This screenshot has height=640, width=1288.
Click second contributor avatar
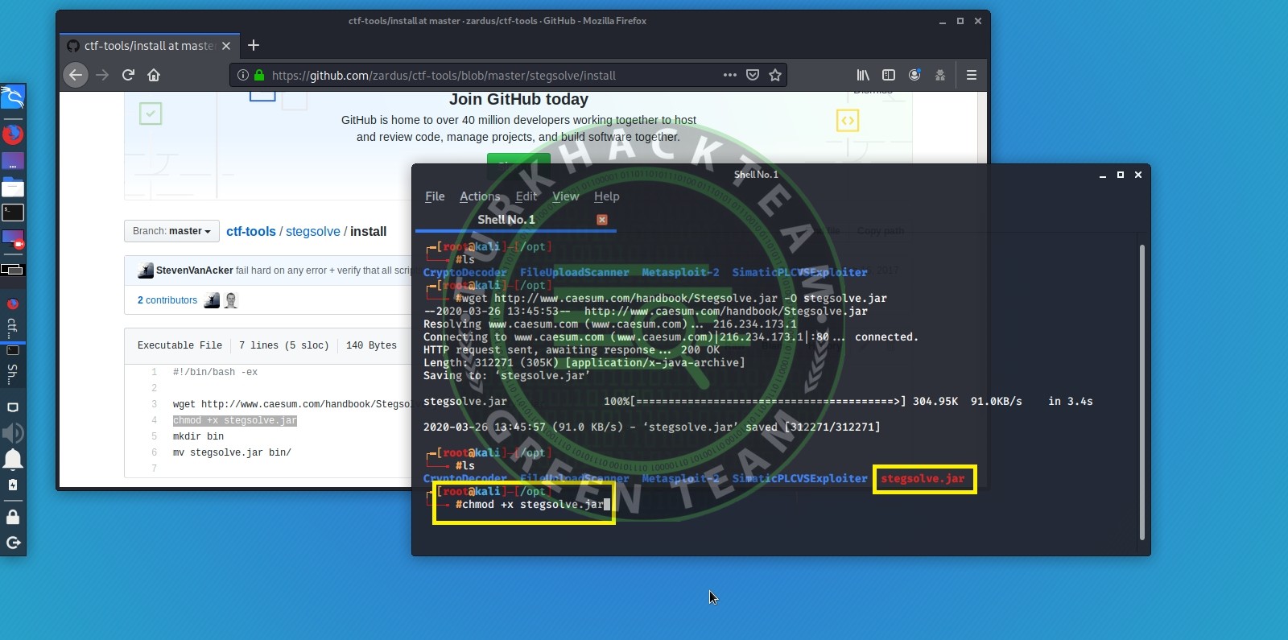point(231,300)
